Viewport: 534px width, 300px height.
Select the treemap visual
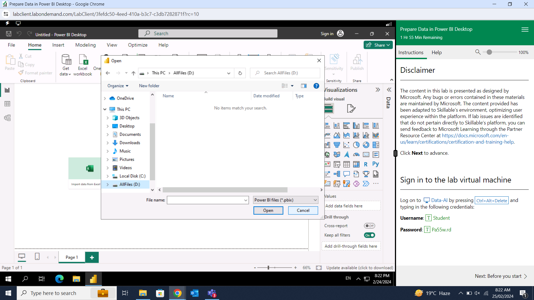[x=376, y=145]
